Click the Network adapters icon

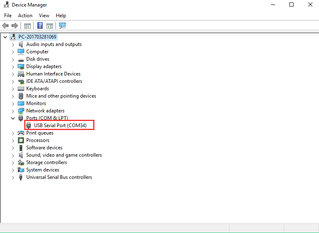(21, 111)
